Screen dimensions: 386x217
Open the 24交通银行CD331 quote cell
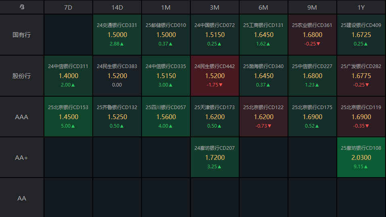click(x=117, y=35)
